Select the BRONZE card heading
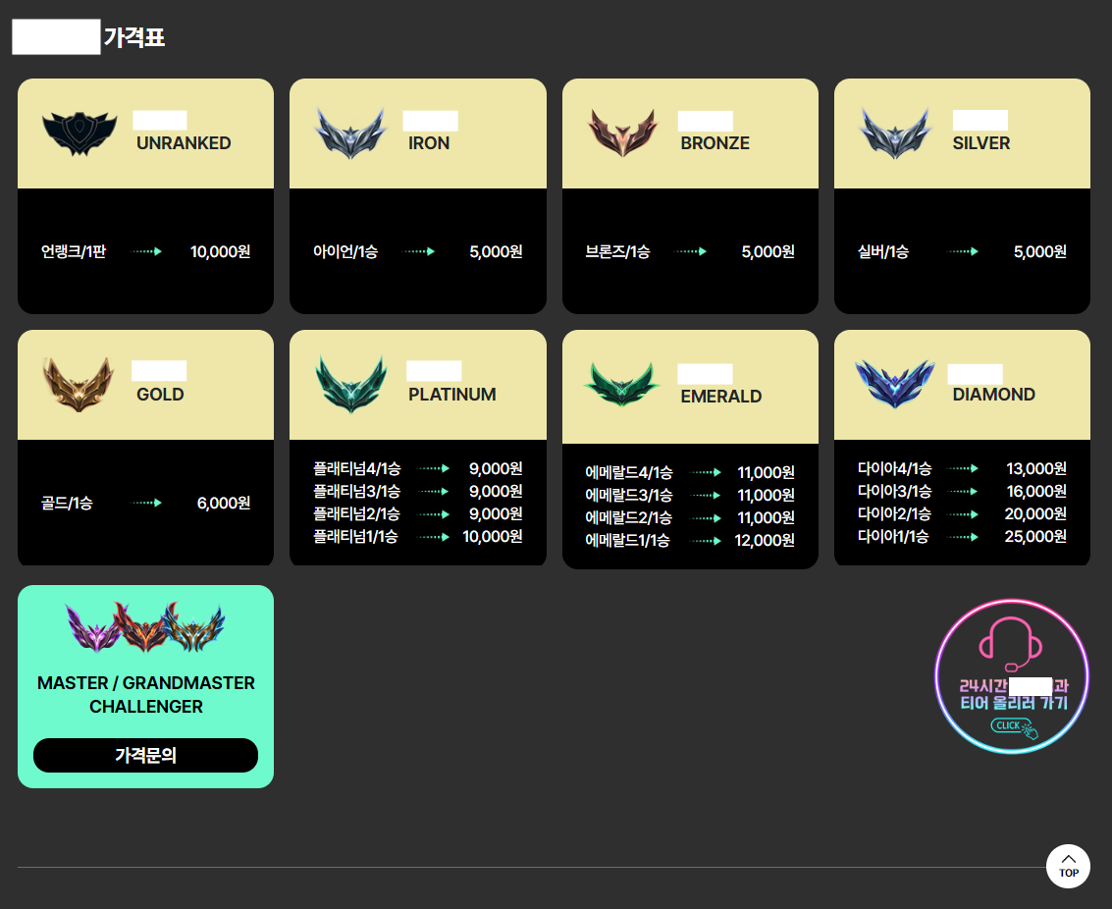 (x=715, y=143)
